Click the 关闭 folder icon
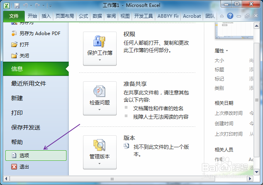Screen dimensions: 263x185 click(14, 55)
